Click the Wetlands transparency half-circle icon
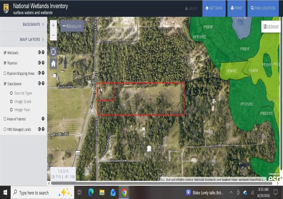The height and width of the screenshot is (199, 283). pos(39,52)
